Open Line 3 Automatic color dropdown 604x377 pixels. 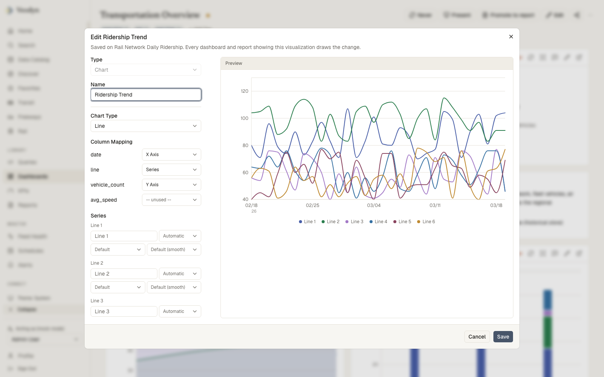point(180,311)
